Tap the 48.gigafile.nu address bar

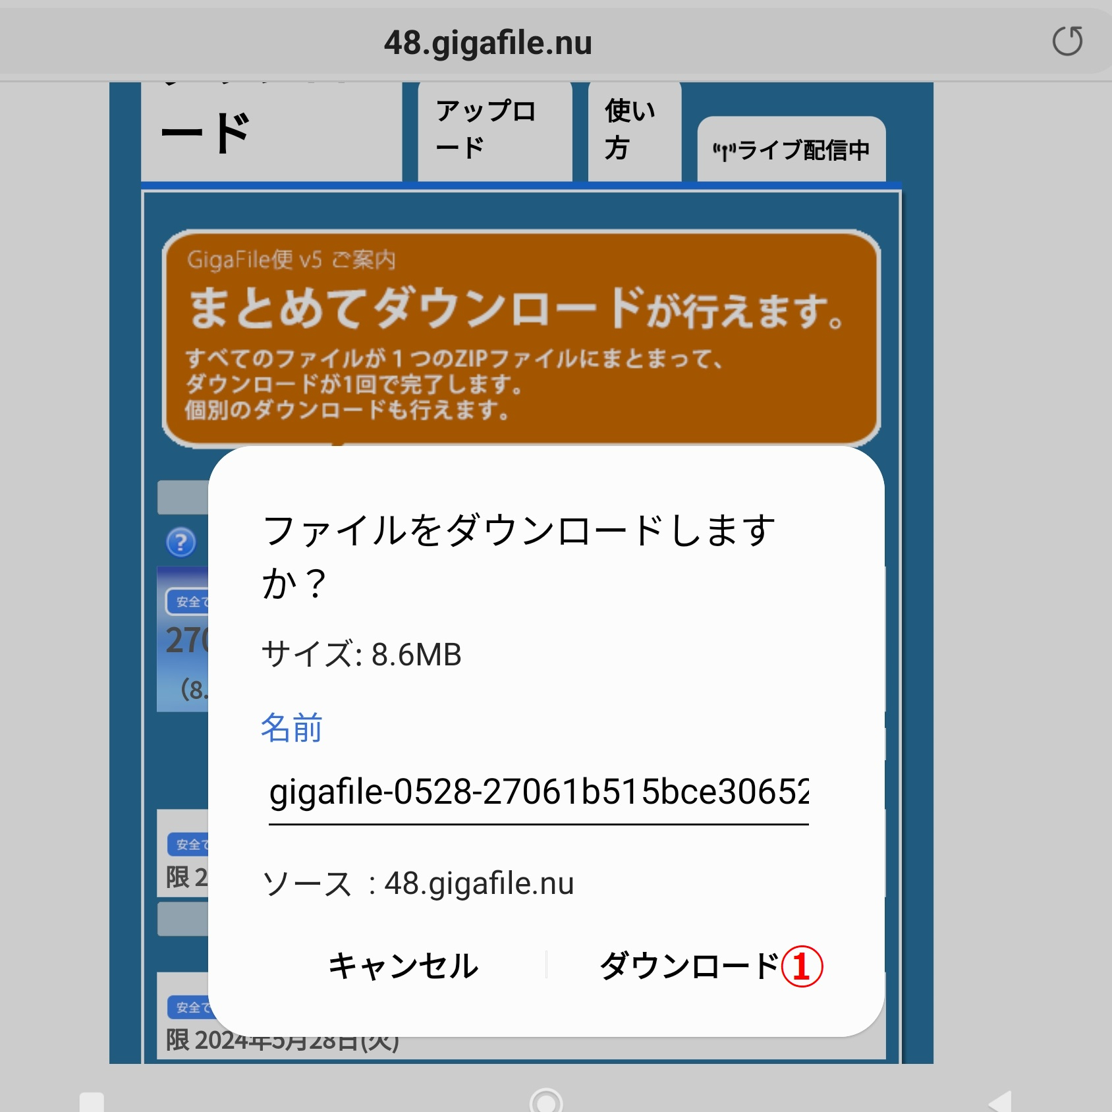coord(488,42)
